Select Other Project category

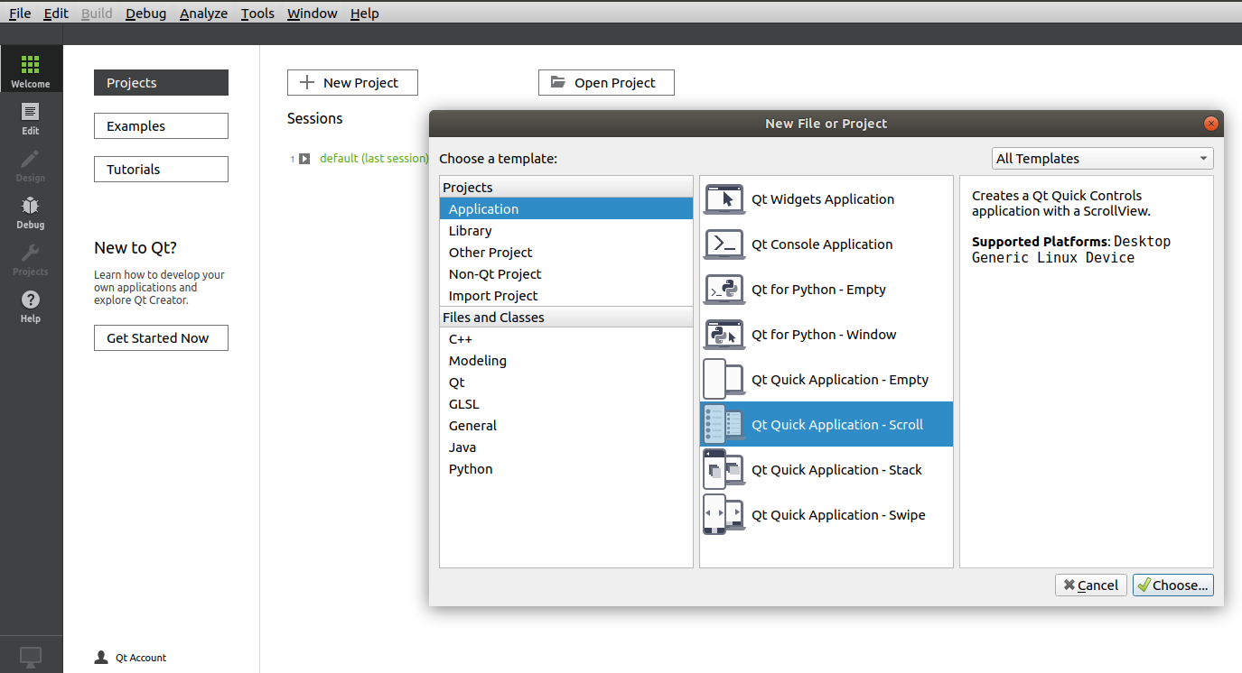coord(566,253)
